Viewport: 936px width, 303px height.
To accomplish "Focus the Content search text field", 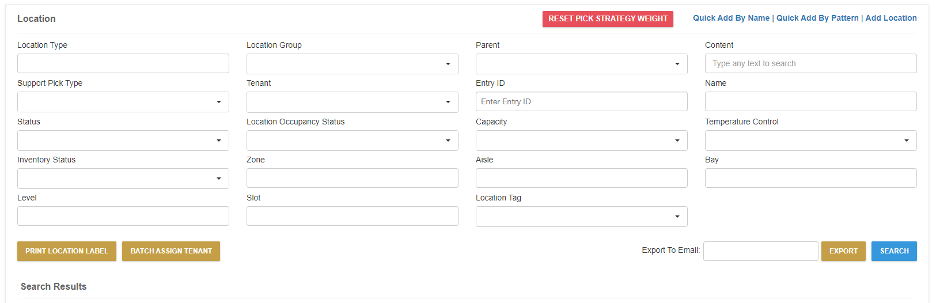I will [811, 63].
